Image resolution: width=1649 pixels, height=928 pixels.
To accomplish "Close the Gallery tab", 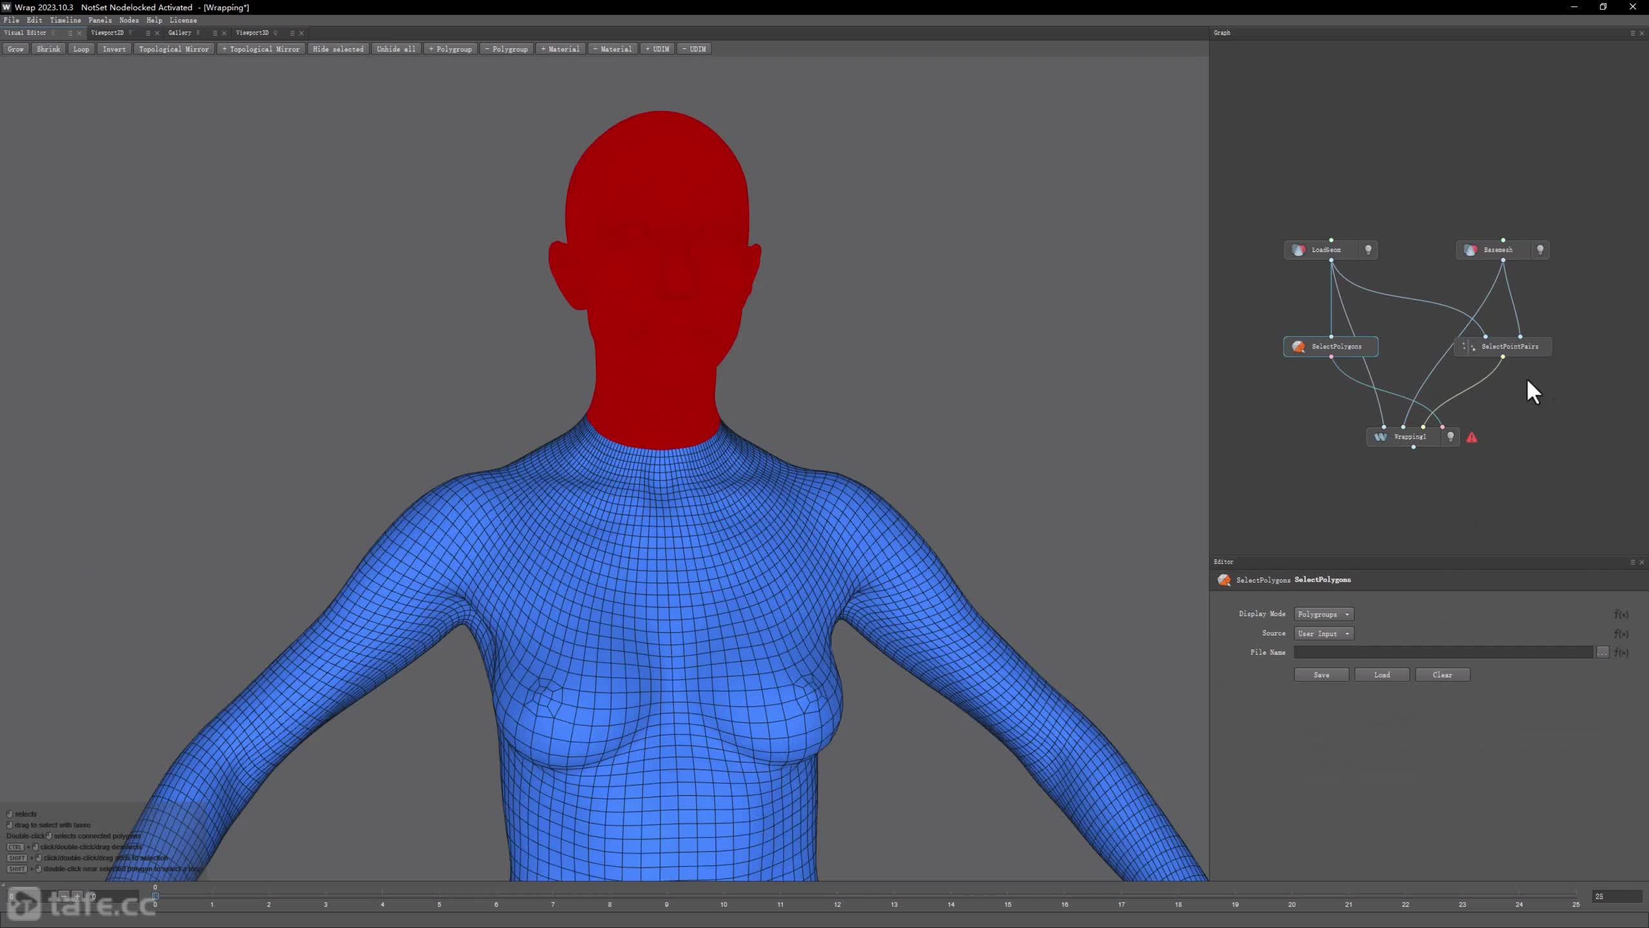I will 224,33.
